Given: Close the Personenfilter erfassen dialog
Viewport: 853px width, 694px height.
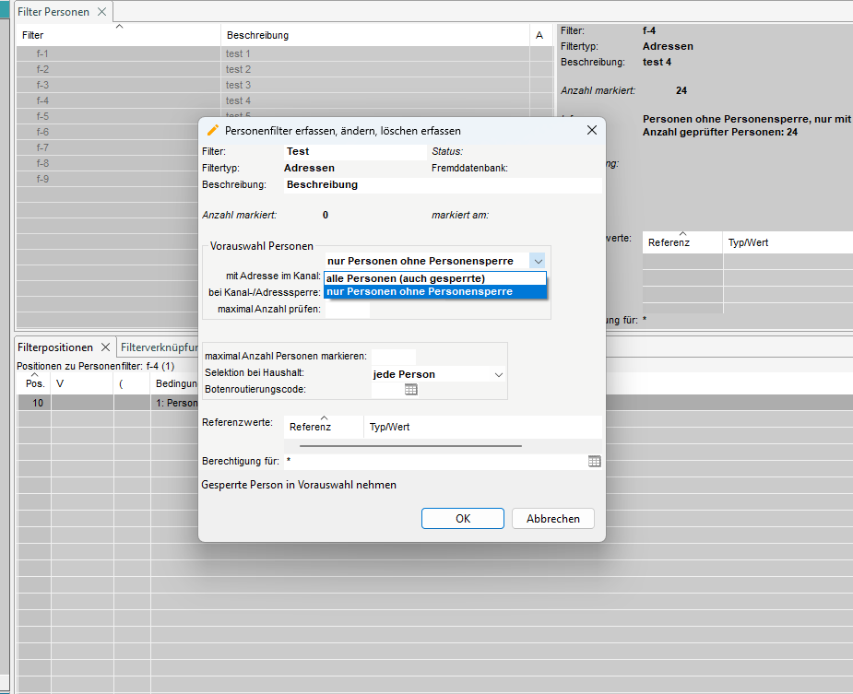Looking at the screenshot, I should [591, 131].
